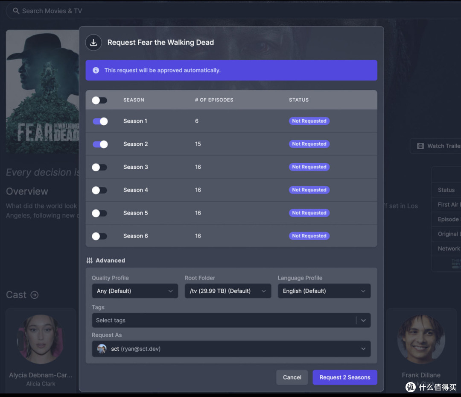Click the Request Fear the Walking Dead title

click(x=160, y=42)
